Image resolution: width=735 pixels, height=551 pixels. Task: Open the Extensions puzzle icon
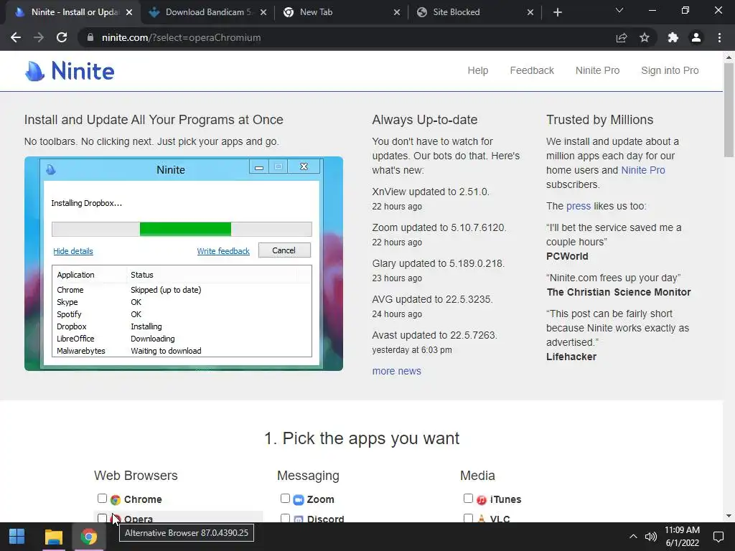click(x=673, y=37)
